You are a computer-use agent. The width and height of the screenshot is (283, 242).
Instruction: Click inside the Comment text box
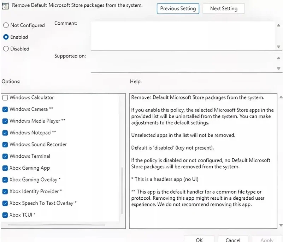182,36
